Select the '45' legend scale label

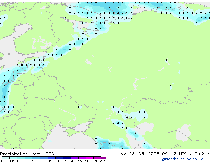click(95, 161)
